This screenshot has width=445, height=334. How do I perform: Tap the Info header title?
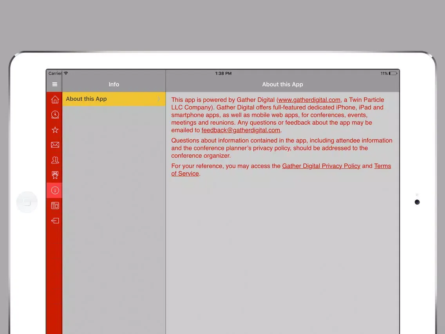coord(114,84)
